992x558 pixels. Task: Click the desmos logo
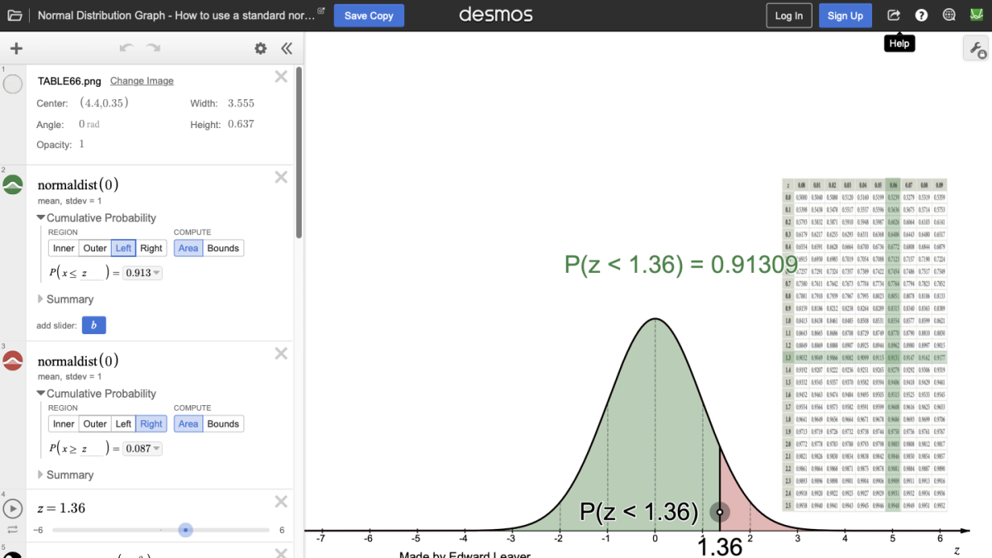pos(496,15)
